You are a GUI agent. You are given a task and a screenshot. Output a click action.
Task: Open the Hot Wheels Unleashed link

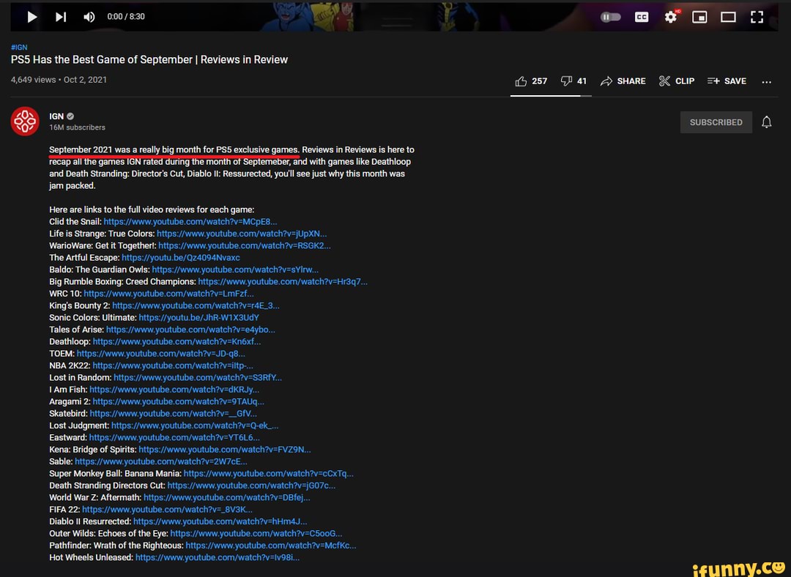[218, 557]
